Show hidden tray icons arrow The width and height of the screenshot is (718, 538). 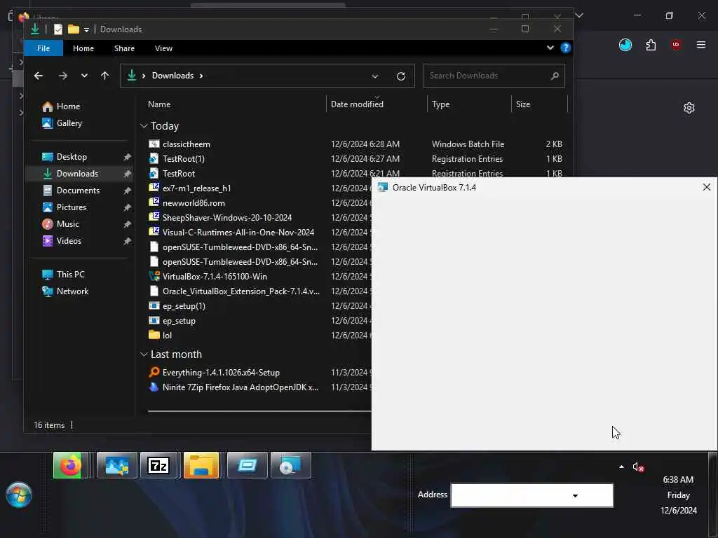(x=621, y=467)
